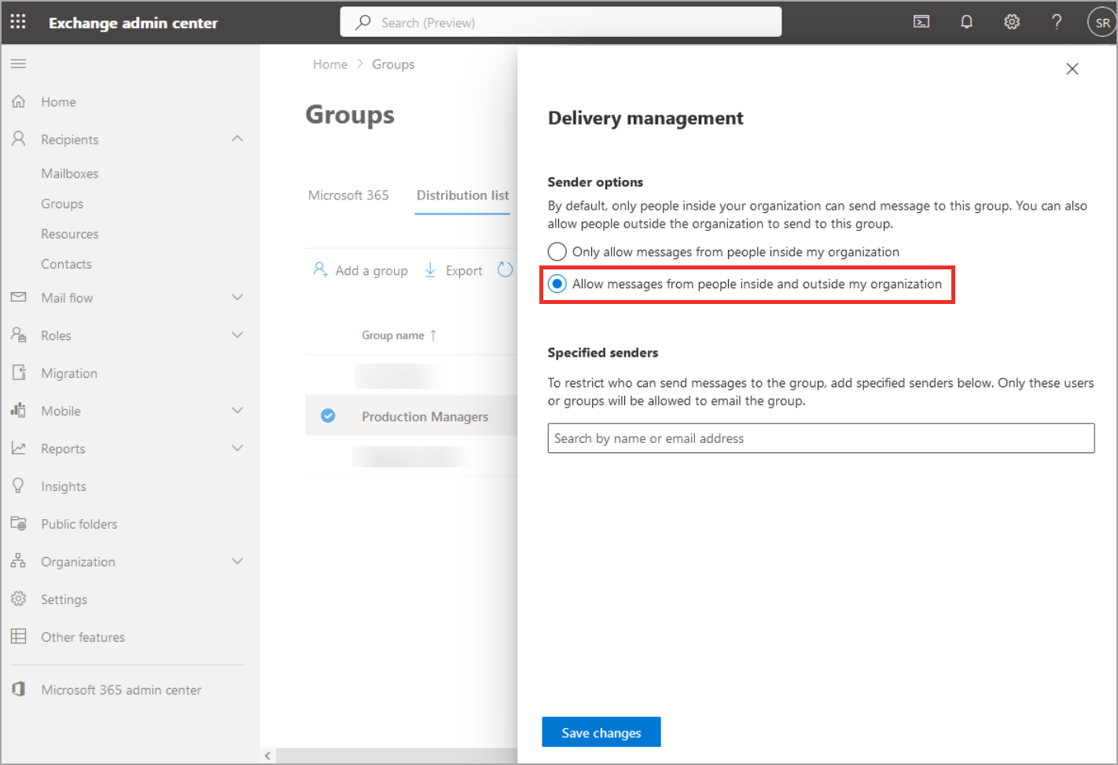Open Other features in the sidebar

coord(83,637)
